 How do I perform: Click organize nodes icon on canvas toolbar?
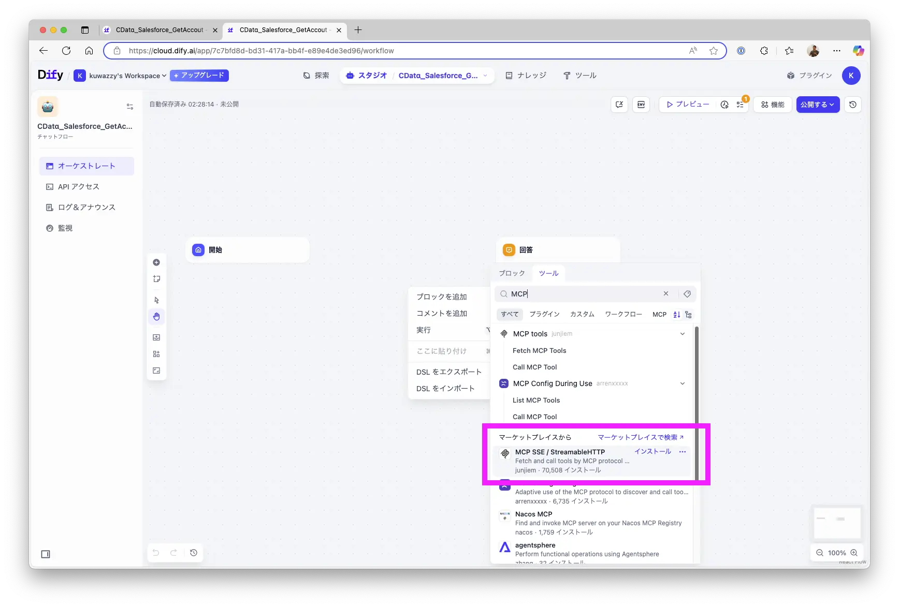[156, 354]
